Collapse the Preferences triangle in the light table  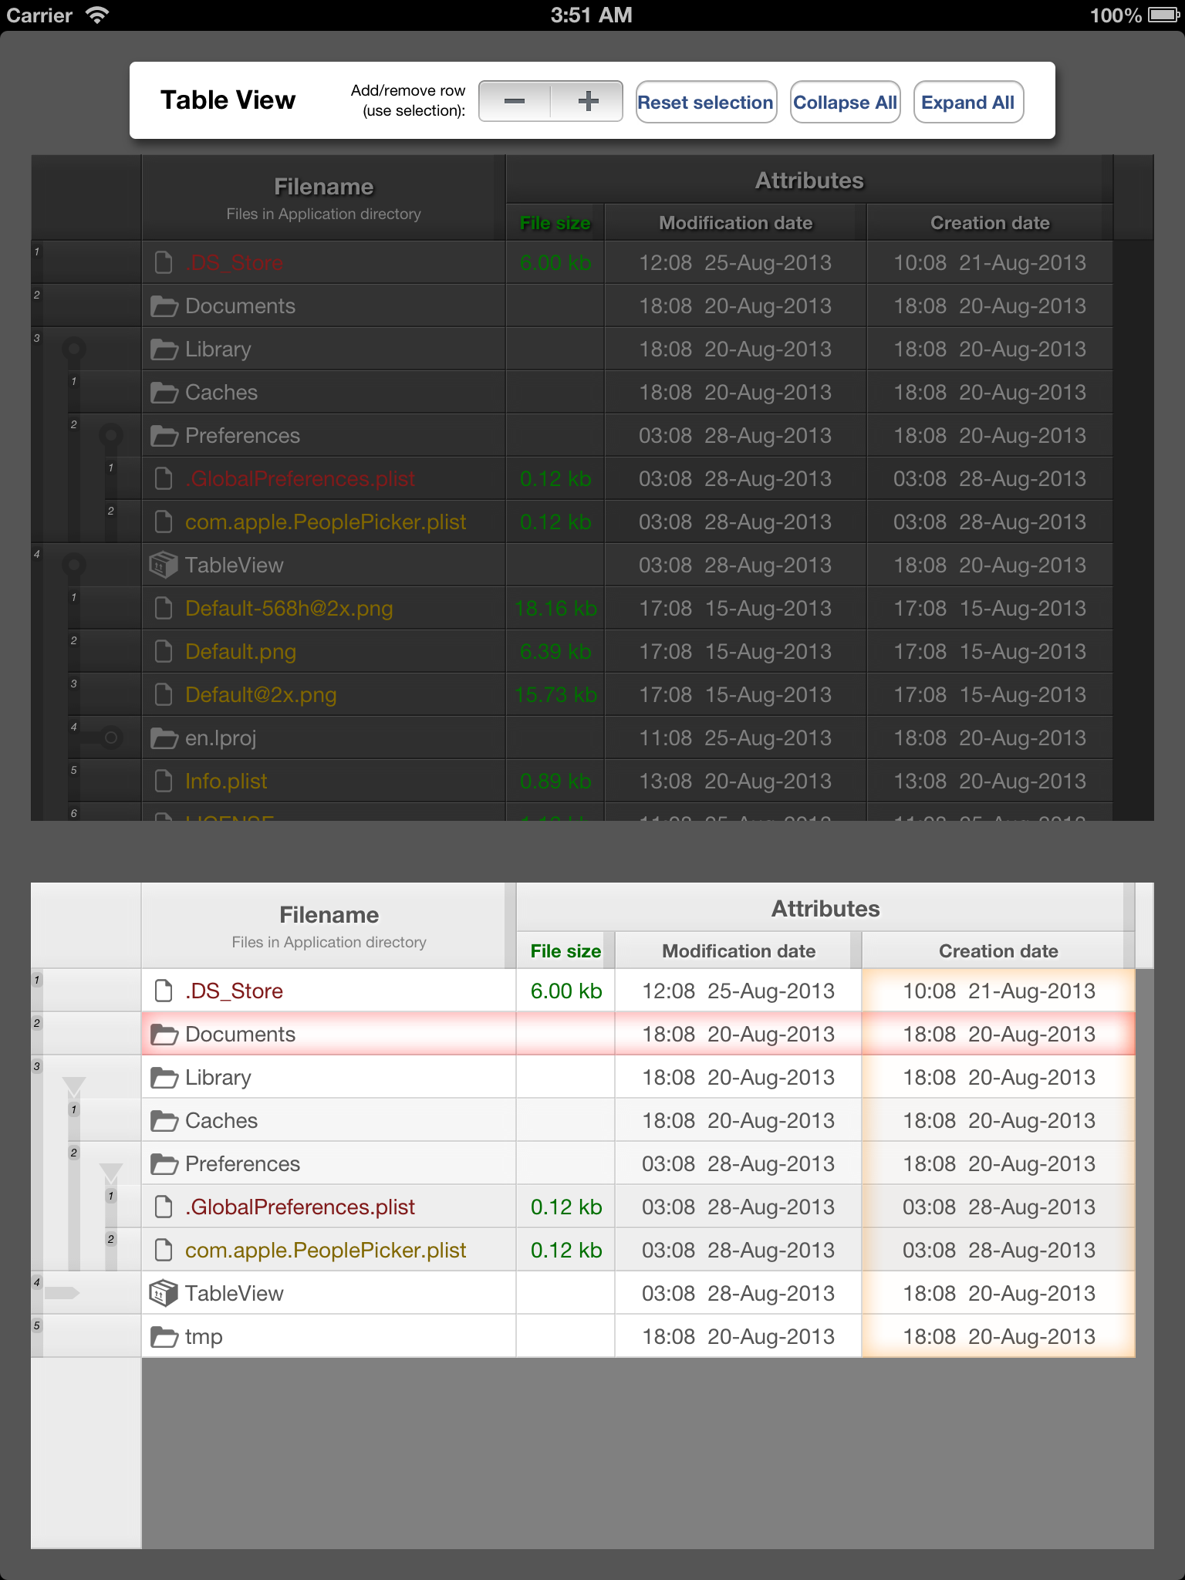tap(111, 1173)
